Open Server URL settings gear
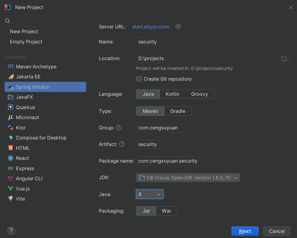Screen dimensions: 297x238 (x=178, y=26)
